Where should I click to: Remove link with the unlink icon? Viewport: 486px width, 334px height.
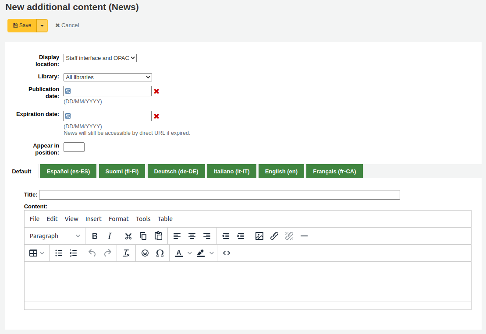click(289, 236)
